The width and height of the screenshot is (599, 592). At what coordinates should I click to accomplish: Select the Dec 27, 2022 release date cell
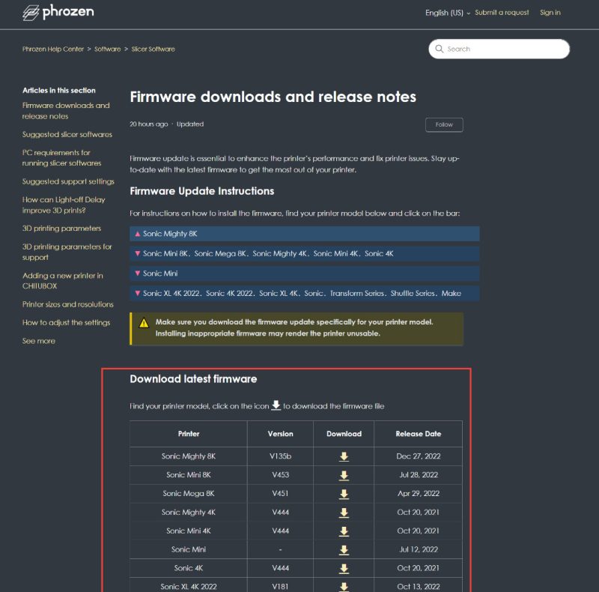pos(419,456)
